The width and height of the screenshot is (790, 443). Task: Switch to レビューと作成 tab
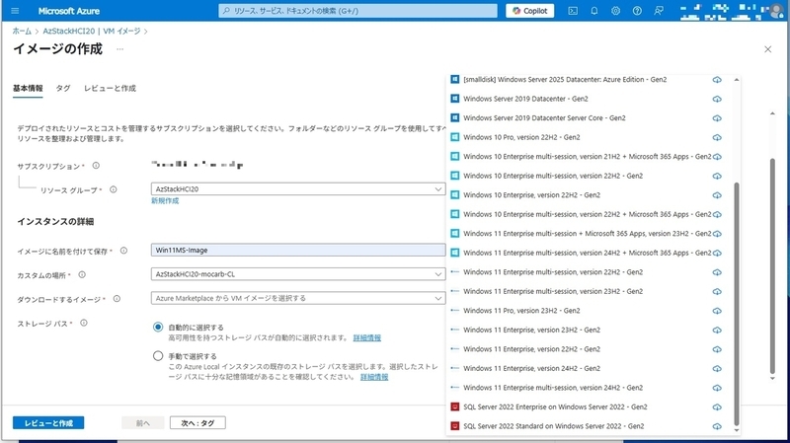(x=110, y=88)
